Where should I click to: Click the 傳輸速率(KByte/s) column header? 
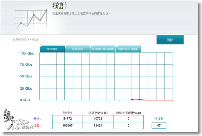128,113
